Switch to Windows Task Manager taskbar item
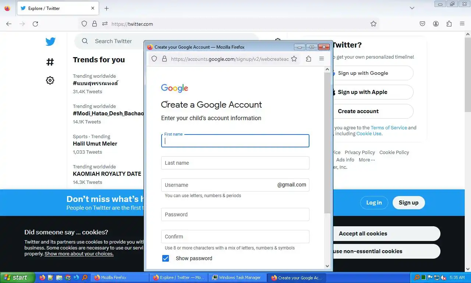This screenshot has width=471, height=283. click(x=237, y=277)
